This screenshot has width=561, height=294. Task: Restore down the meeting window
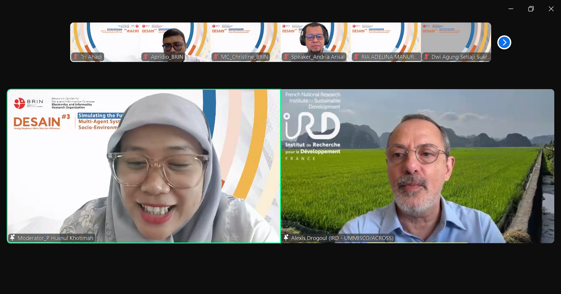tap(531, 9)
